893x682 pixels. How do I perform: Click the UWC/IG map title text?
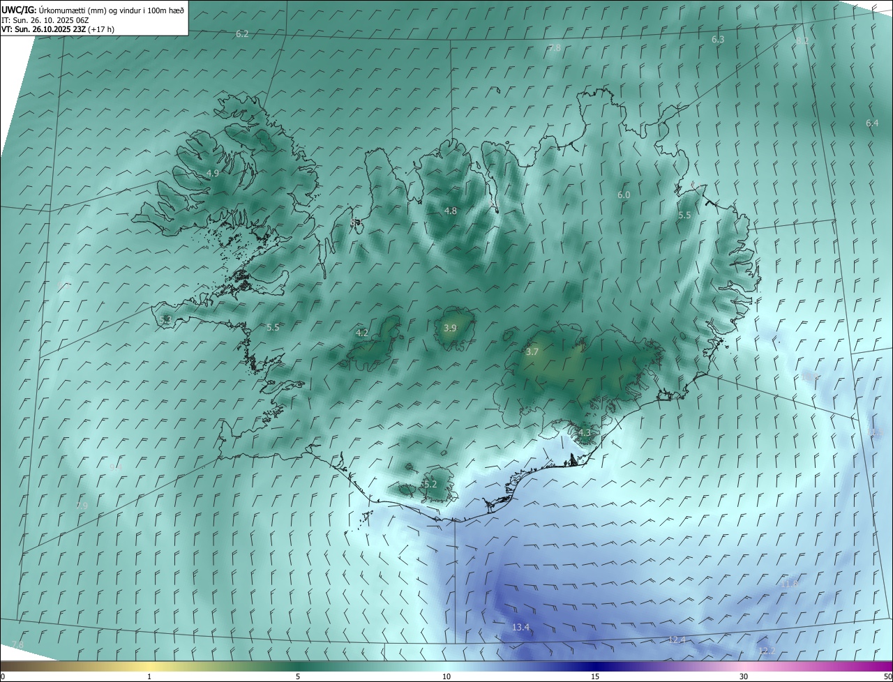93,10
